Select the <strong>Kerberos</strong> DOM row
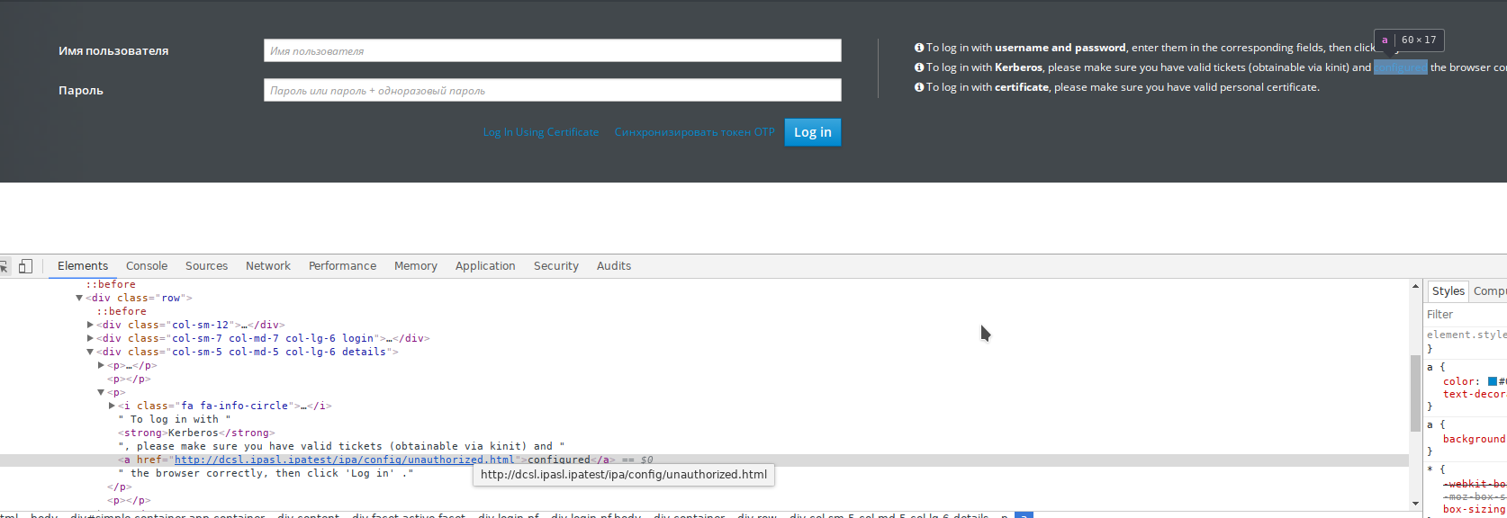Screen dimensions: 1507x518 click(195, 433)
